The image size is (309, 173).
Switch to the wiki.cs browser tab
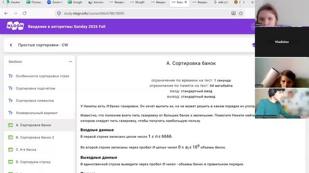[221, 2]
